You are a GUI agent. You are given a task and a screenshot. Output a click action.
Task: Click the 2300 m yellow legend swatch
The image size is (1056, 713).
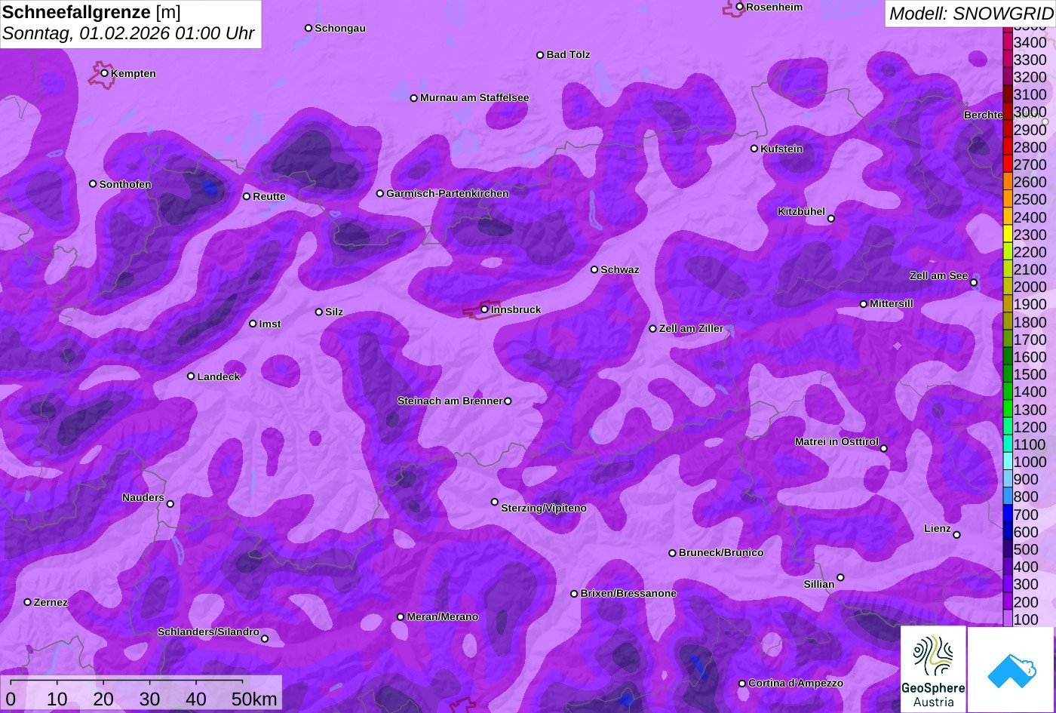click(x=1008, y=235)
